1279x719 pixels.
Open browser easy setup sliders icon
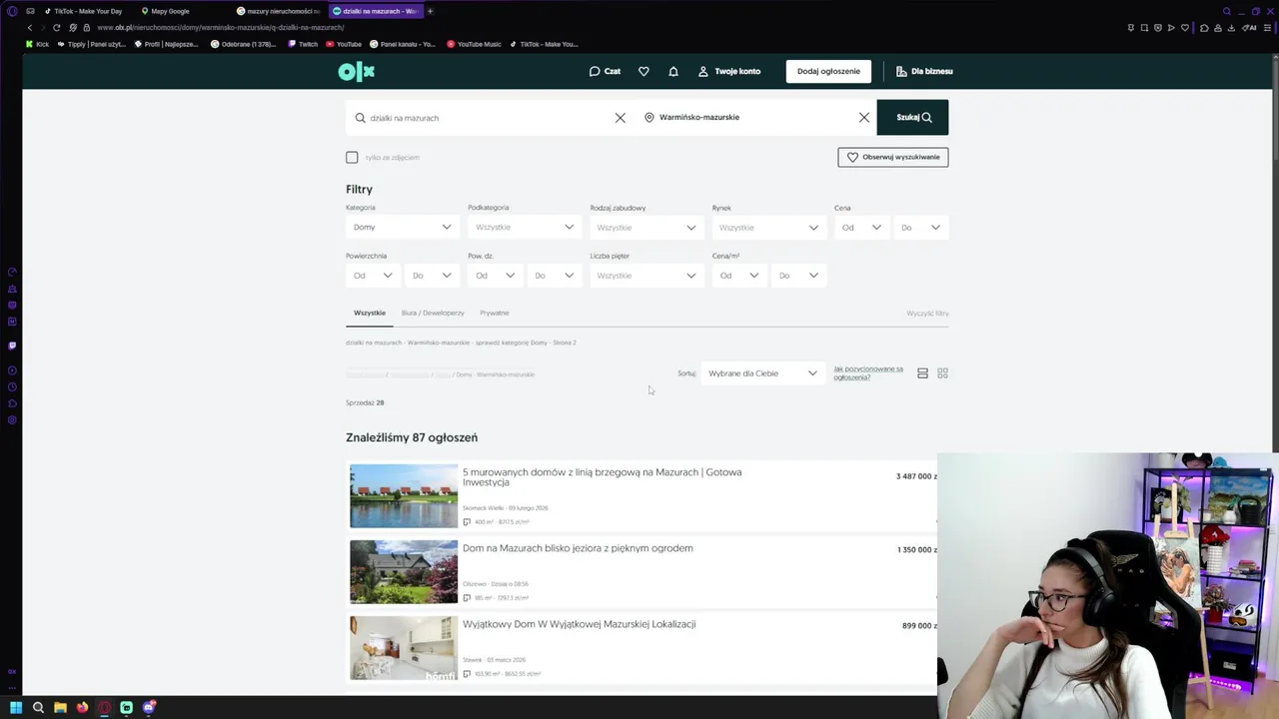point(1268,28)
